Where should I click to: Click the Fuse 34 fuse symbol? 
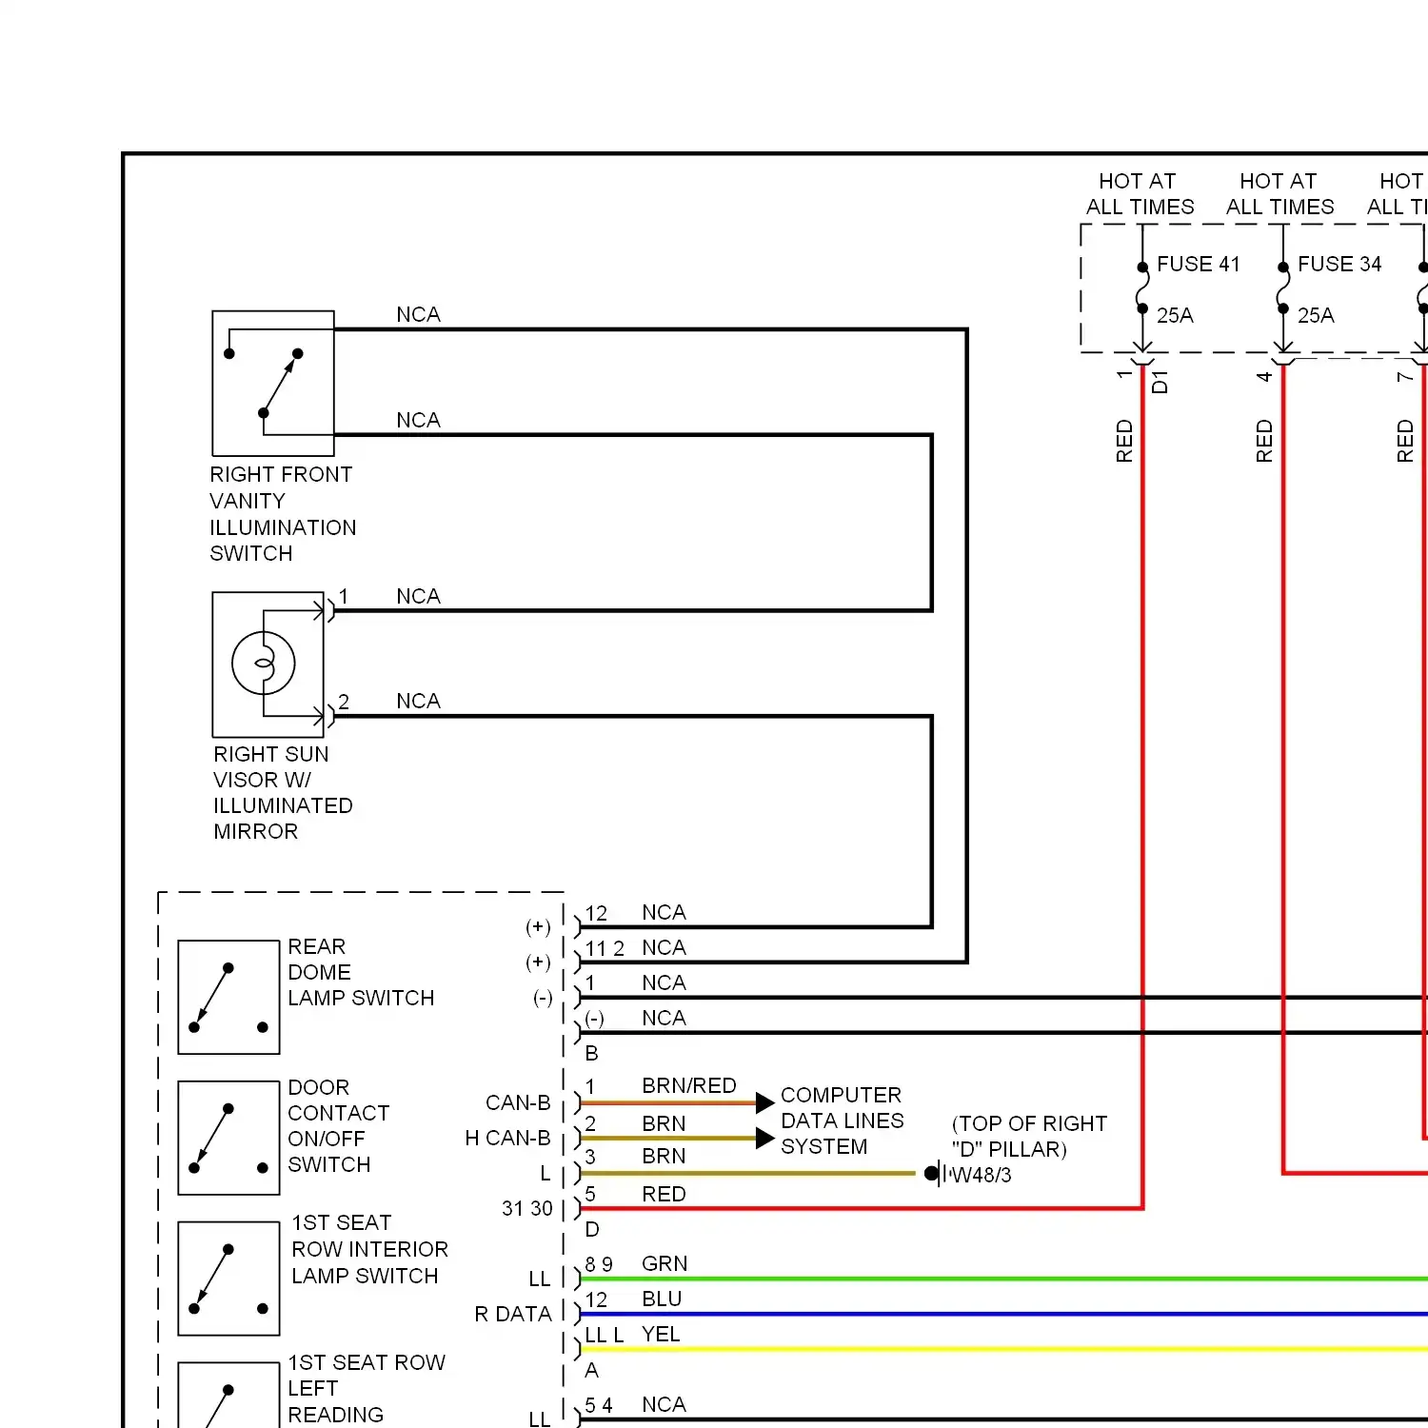pos(1283,288)
